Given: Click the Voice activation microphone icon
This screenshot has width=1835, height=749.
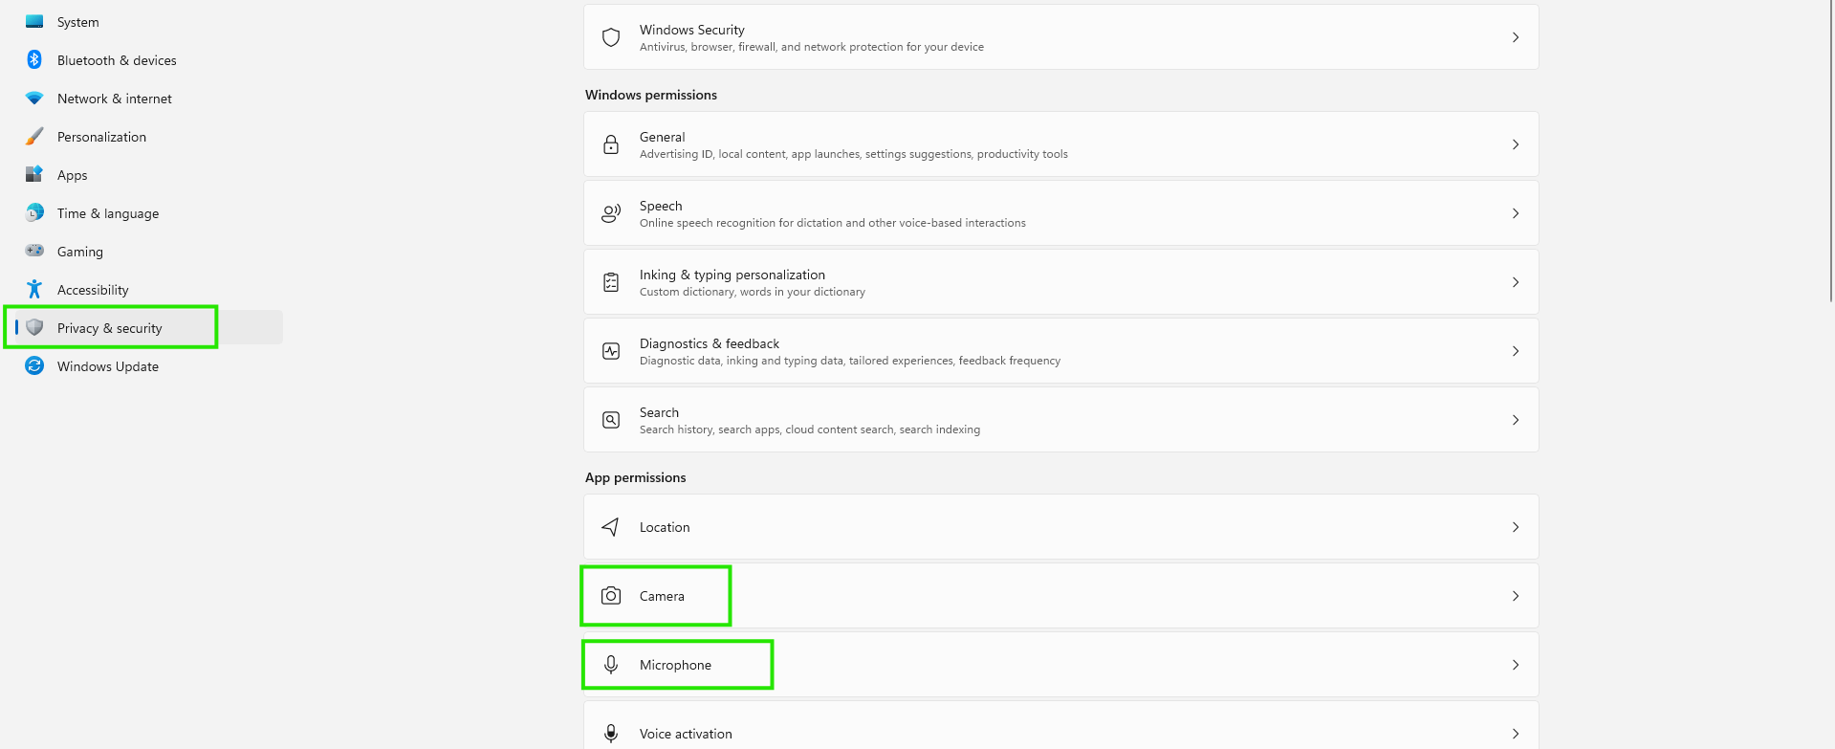Looking at the screenshot, I should pos(611,734).
